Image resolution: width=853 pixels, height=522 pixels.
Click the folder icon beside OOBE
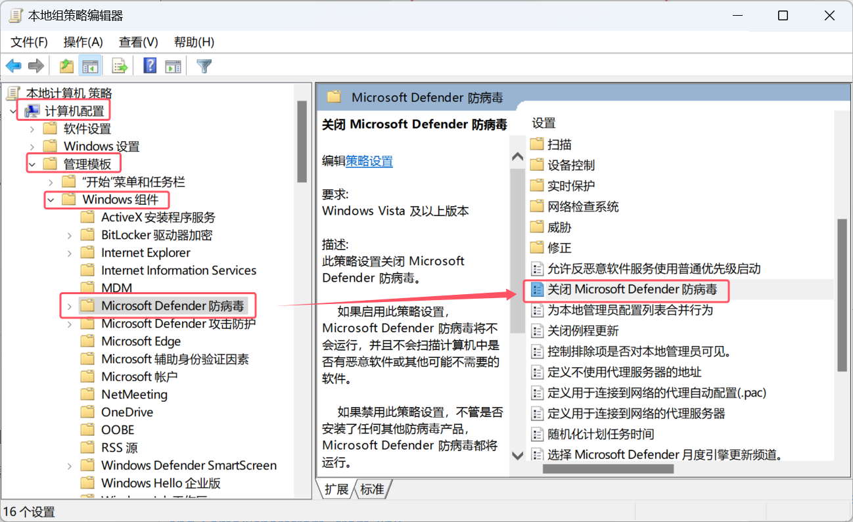point(88,430)
